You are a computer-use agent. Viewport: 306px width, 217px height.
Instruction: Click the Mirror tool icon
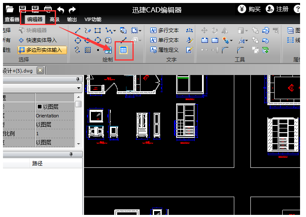coord(225,31)
